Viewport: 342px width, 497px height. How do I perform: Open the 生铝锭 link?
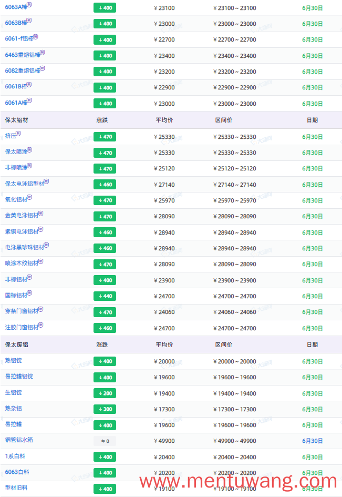click(x=13, y=393)
